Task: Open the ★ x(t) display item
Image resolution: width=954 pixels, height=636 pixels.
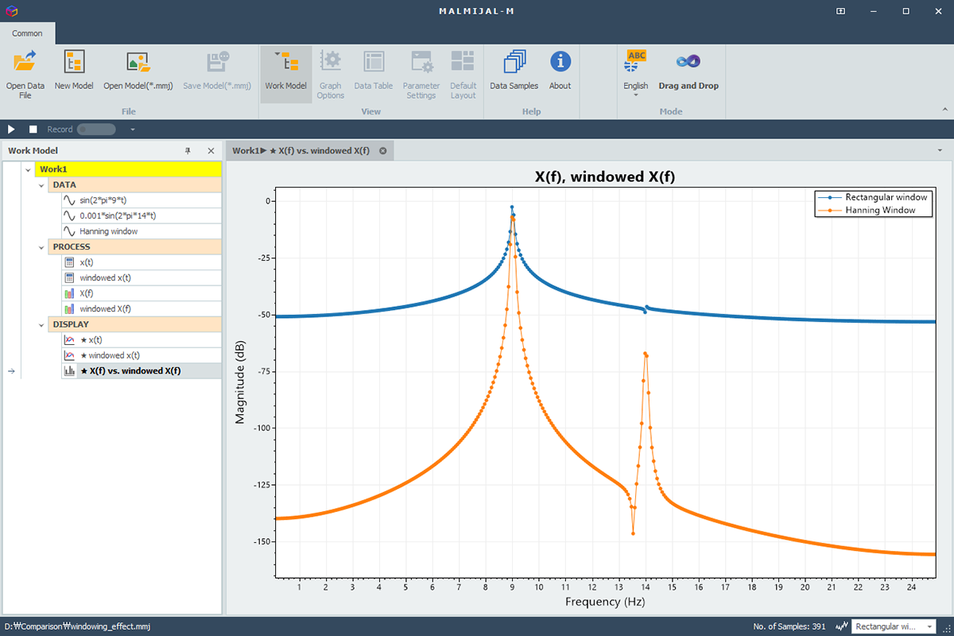Action: pos(142,339)
